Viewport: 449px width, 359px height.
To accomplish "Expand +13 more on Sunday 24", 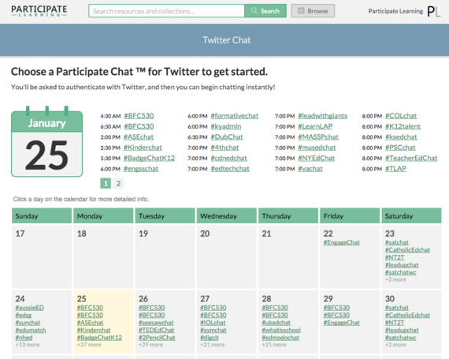I will point(28,345).
